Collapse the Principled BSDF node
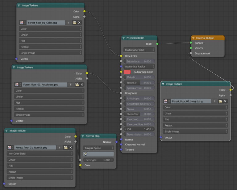237x190 pixels. click(124, 38)
